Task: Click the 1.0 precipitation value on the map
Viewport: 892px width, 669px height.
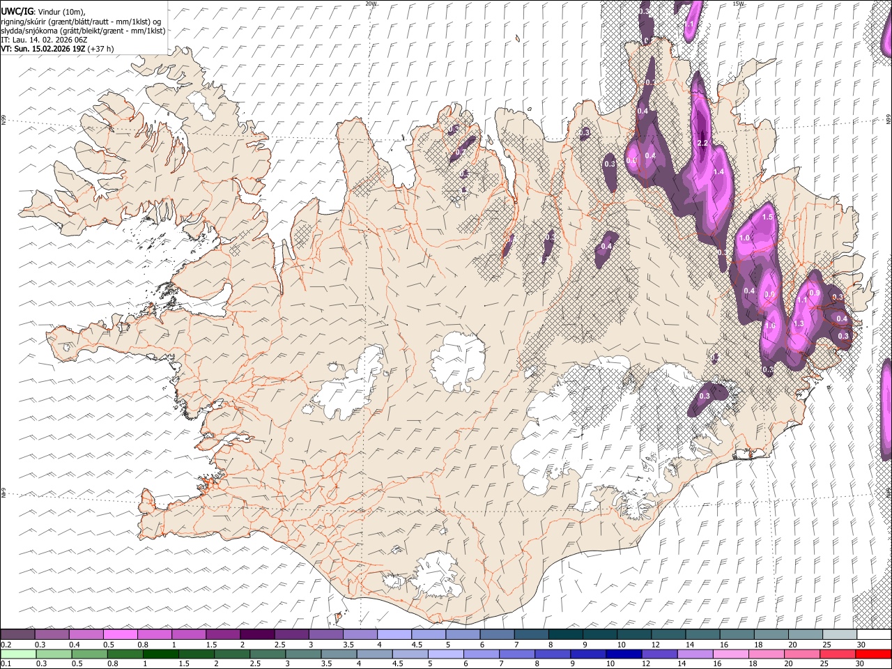Action: (744, 238)
